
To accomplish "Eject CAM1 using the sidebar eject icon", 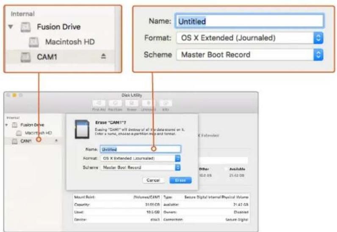I will [56, 141].
